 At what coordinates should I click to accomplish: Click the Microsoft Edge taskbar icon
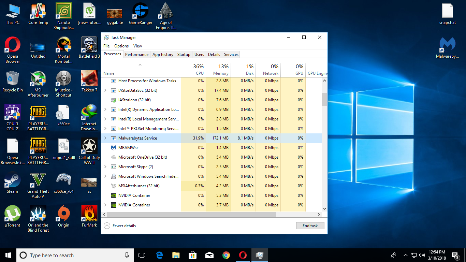point(159,255)
